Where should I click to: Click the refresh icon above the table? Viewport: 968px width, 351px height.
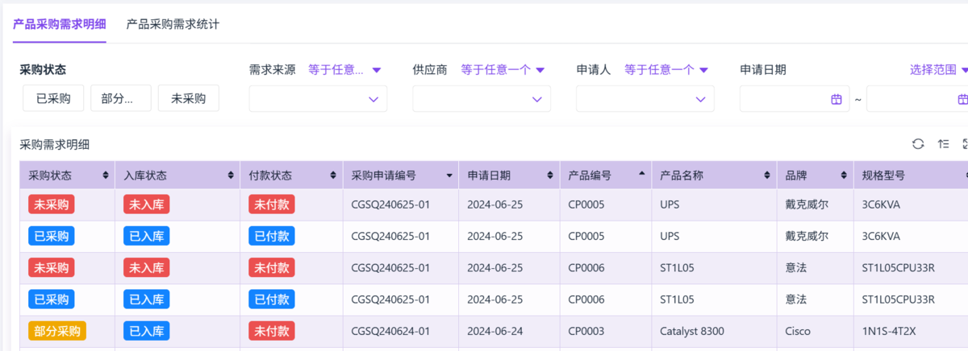click(x=918, y=144)
